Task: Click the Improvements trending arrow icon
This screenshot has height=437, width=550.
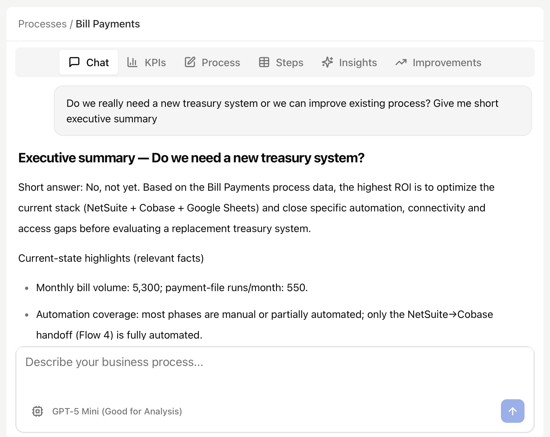Action: click(x=401, y=62)
